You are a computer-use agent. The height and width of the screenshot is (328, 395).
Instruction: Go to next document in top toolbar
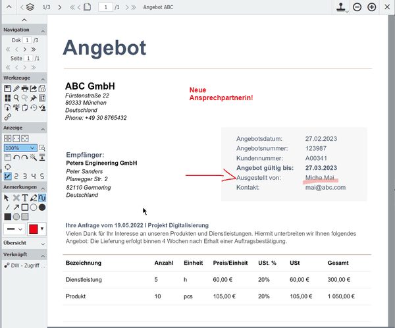pos(60,7)
